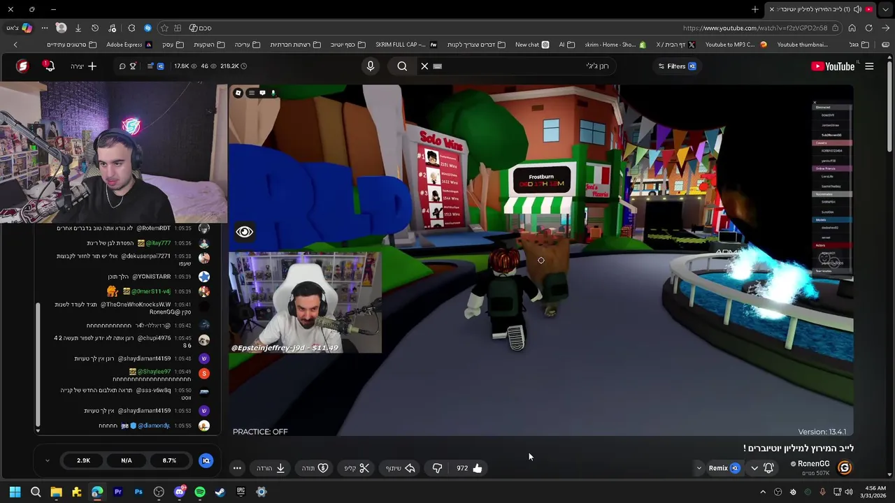Show more bookmarks via the left chevron
Screen dimensions: 895x503
point(15,45)
